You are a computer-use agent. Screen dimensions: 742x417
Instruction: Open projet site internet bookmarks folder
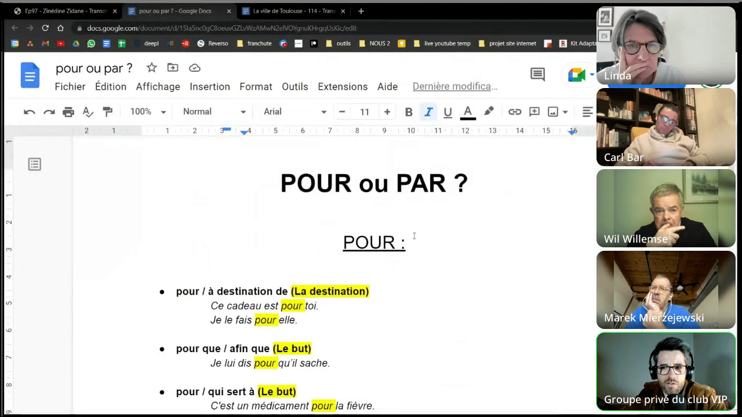[507, 43]
